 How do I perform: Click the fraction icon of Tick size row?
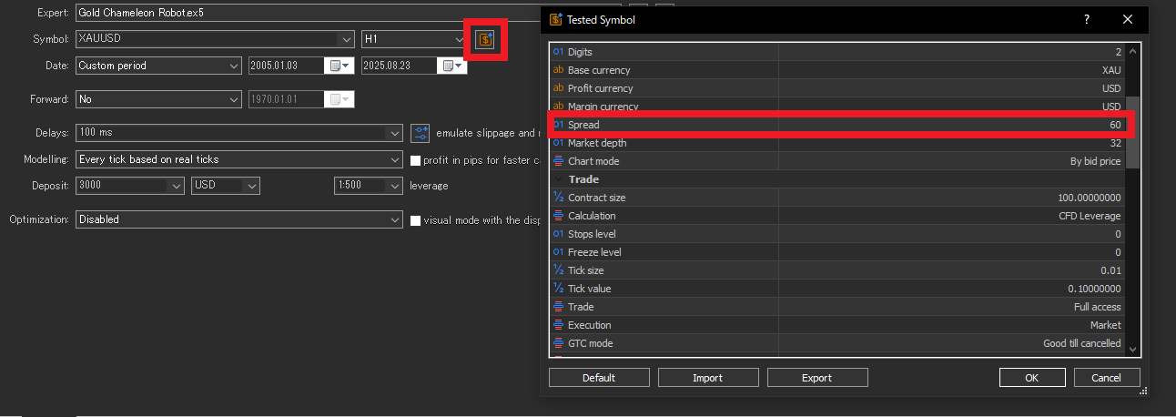coord(559,270)
